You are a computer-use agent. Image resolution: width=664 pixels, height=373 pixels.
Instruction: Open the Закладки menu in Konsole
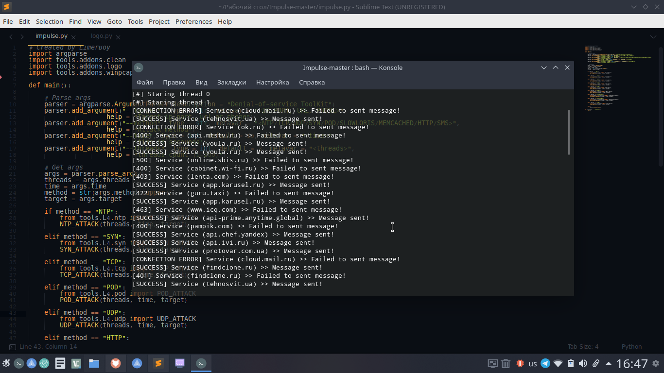(231, 82)
